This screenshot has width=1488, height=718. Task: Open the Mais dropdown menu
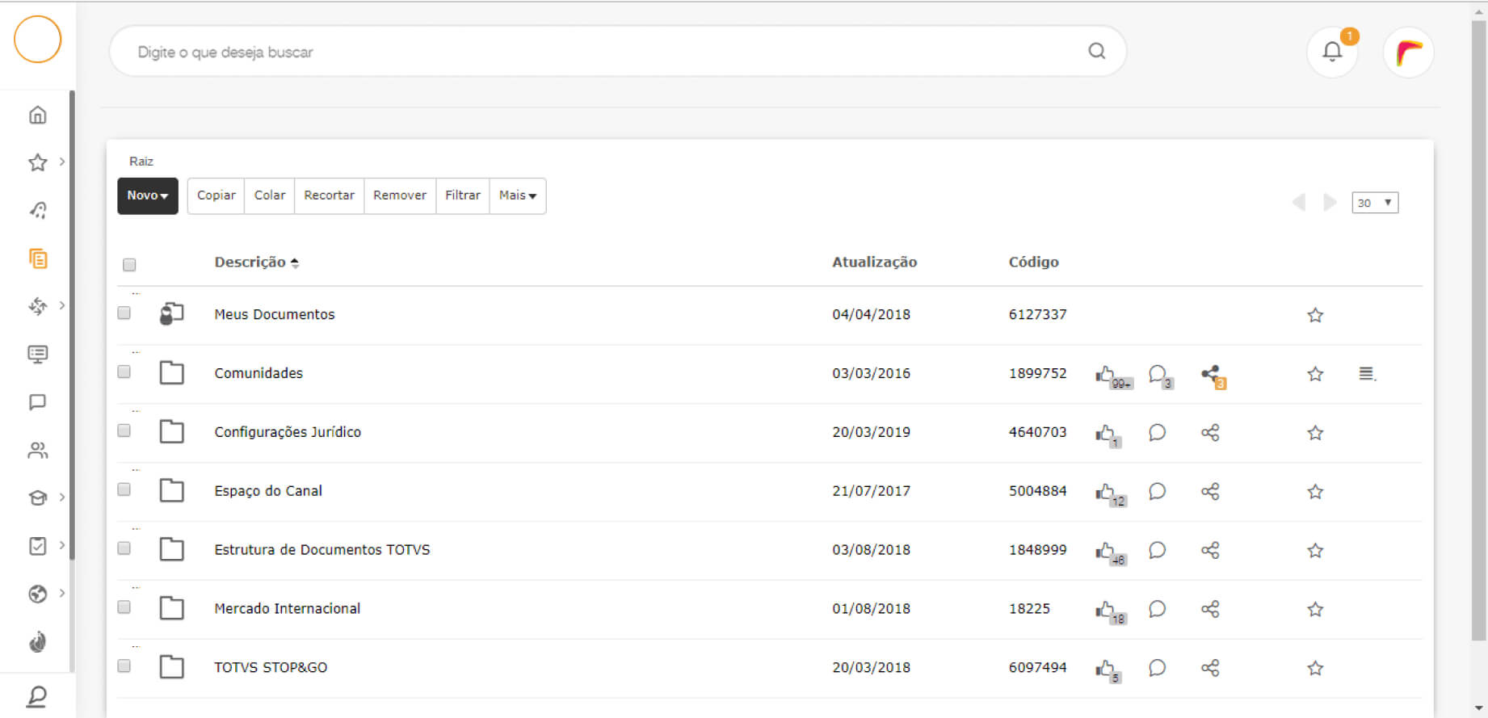pos(517,195)
